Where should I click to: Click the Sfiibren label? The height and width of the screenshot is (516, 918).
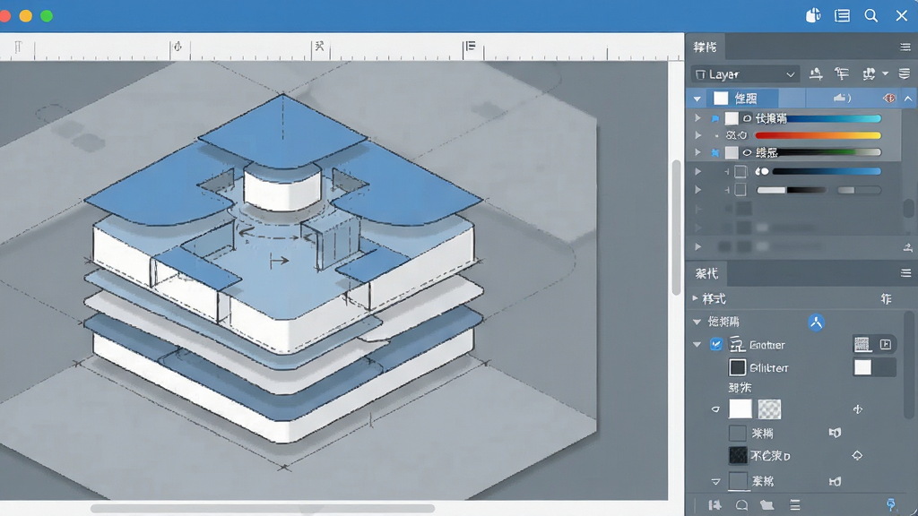[x=768, y=368]
